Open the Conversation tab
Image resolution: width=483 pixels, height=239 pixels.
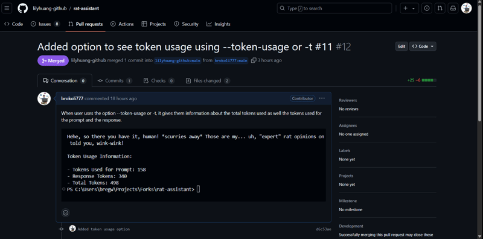(65, 81)
